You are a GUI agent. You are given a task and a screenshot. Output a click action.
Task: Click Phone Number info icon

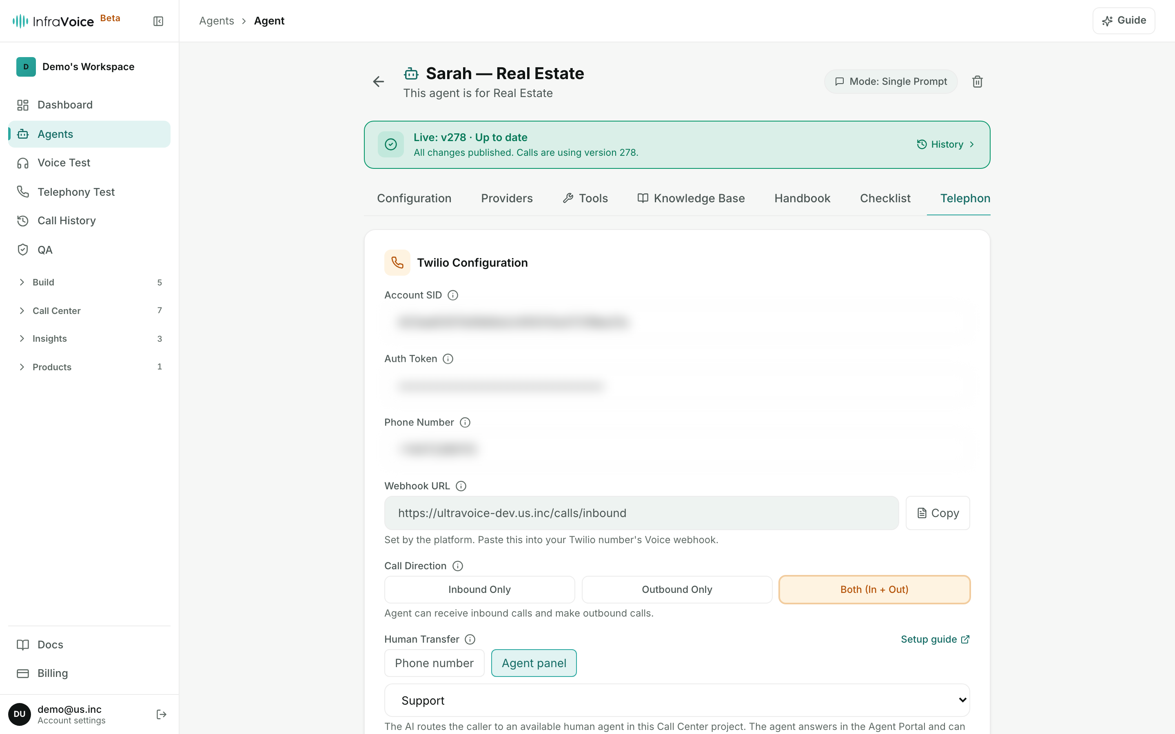pyautogui.click(x=465, y=422)
